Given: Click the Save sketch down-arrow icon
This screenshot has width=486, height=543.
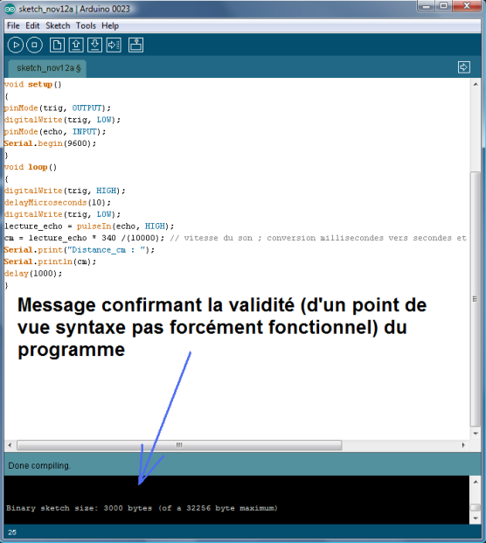Looking at the screenshot, I should coord(95,45).
